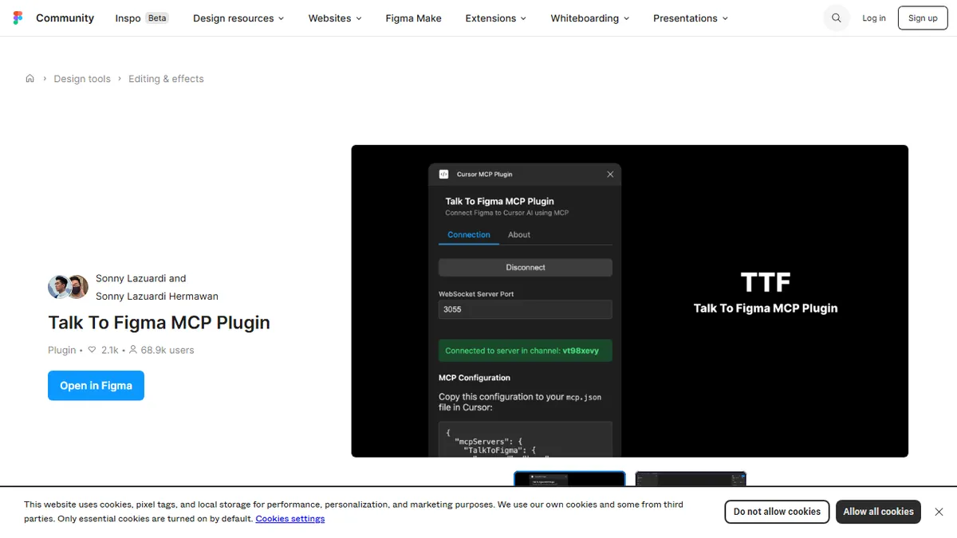
Task: Click the Connection tab in preview
Action: 469,235
